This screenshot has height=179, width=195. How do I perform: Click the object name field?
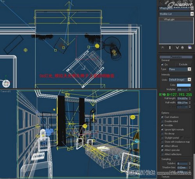click(175, 8)
